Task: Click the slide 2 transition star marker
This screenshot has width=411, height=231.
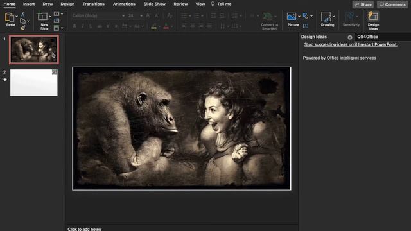Action: pyautogui.click(x=4, y=80)
